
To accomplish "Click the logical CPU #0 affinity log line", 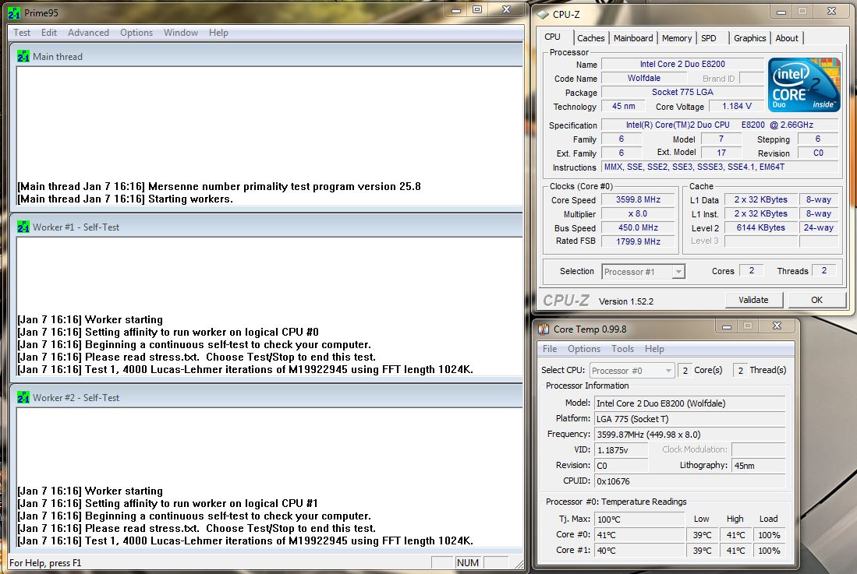I will coord(168,333).
